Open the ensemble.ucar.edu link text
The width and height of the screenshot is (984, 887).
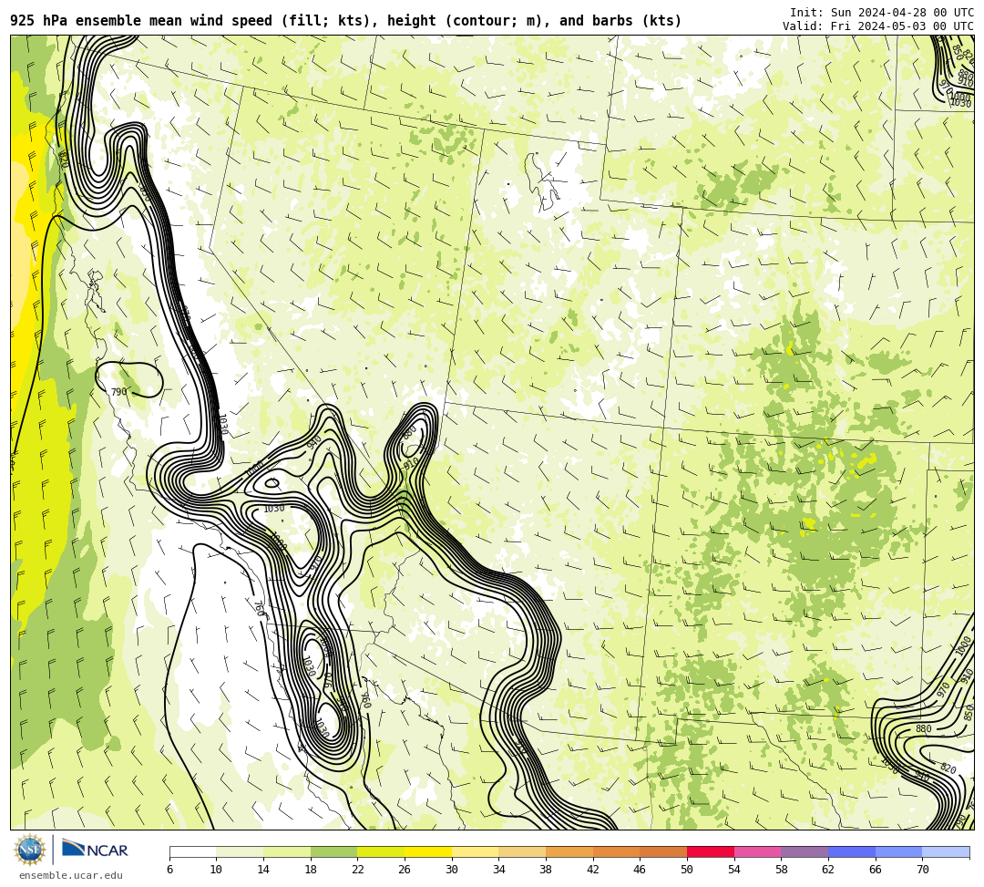coord(71,876)
